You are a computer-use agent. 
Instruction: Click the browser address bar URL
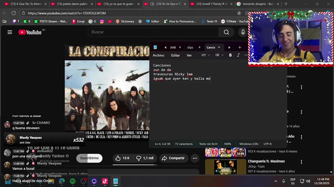(x=67, y=13)
